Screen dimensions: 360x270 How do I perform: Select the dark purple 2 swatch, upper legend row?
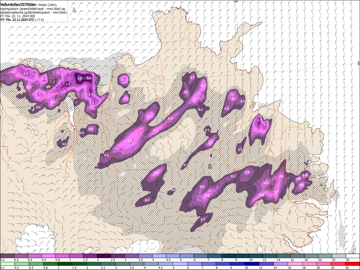click(103, 256)
